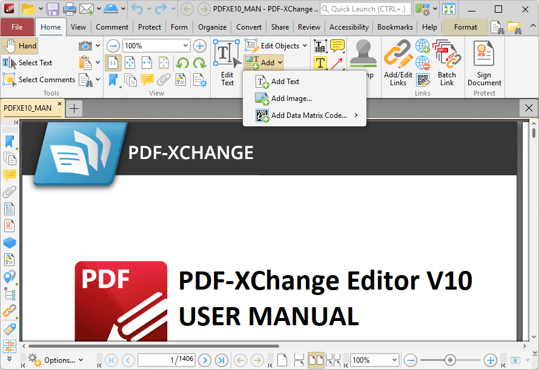Click the Redo arrow icon
This screenshot has height=370, width=539.
[161, 9]
